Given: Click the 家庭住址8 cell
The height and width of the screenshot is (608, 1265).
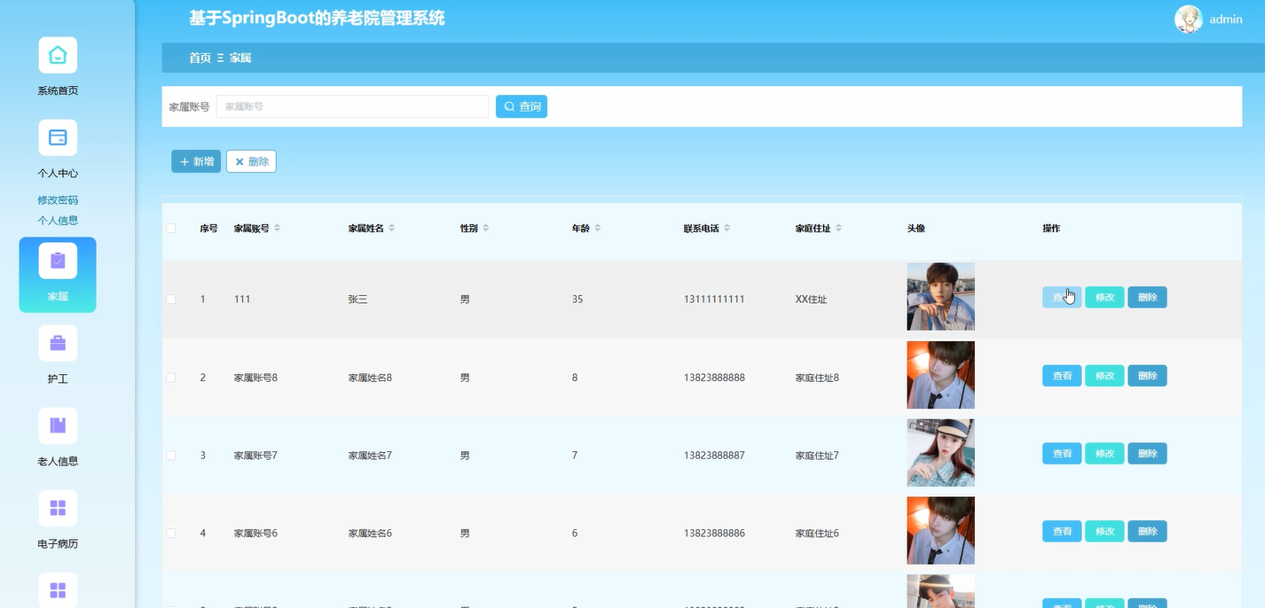Looking at the screenshot, I should tap(817, 378).
